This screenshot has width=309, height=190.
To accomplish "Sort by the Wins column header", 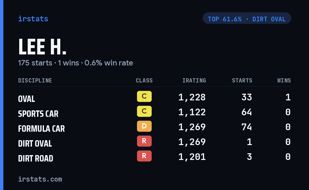I will [284, 81].
